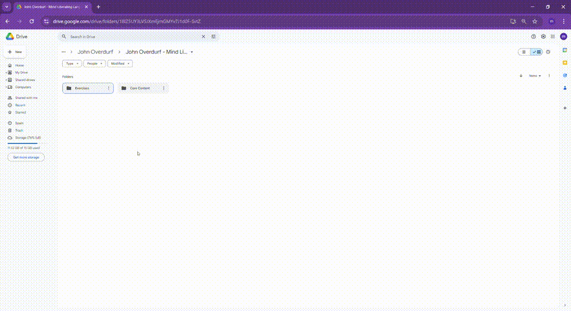Open Google Keep side panel

pyautogui.click(x=565, y=63)
